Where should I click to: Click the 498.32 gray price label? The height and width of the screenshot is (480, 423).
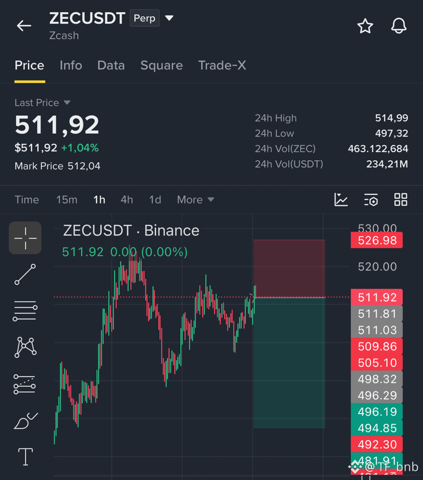pos(377,379)
